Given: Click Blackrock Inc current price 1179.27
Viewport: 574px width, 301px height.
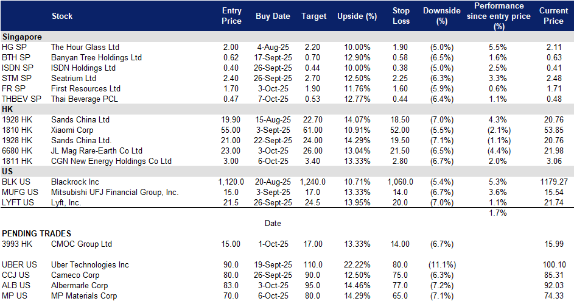Looking at the screenshot, I should (x=554, y=182).
